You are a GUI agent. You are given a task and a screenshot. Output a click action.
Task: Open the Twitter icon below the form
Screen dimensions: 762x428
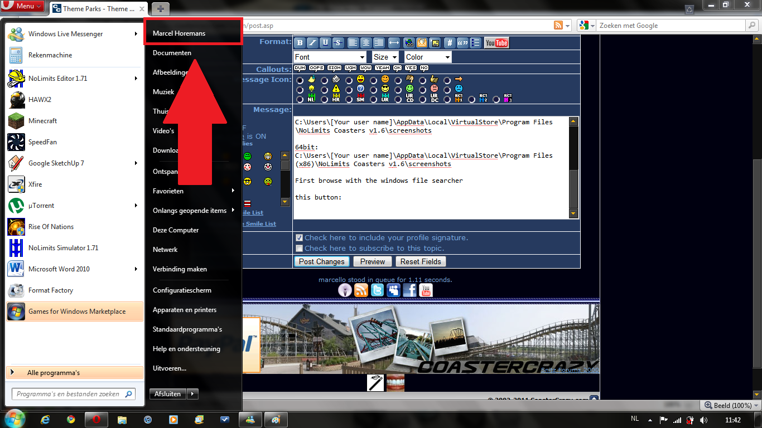coord(377,290)
